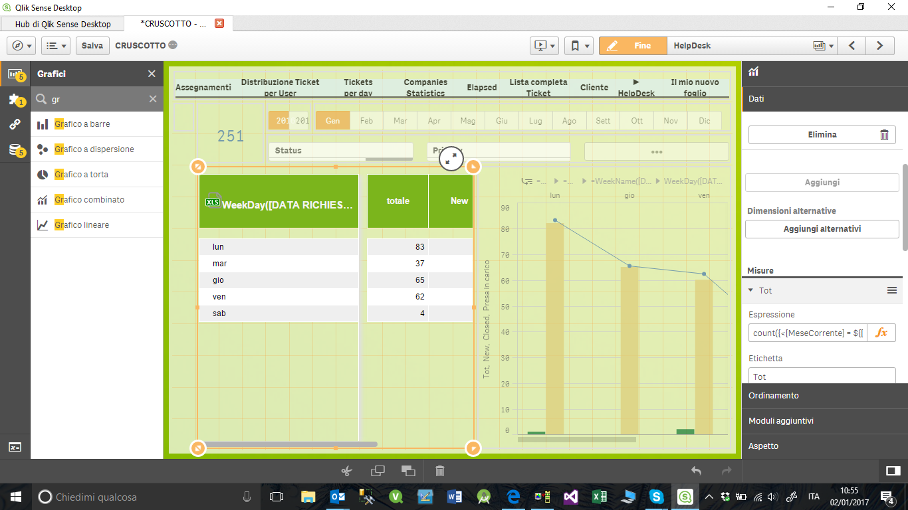This screenshot has height=510, width=908.
Task: Click the undo arrow icon
Action: coord(696,471)
